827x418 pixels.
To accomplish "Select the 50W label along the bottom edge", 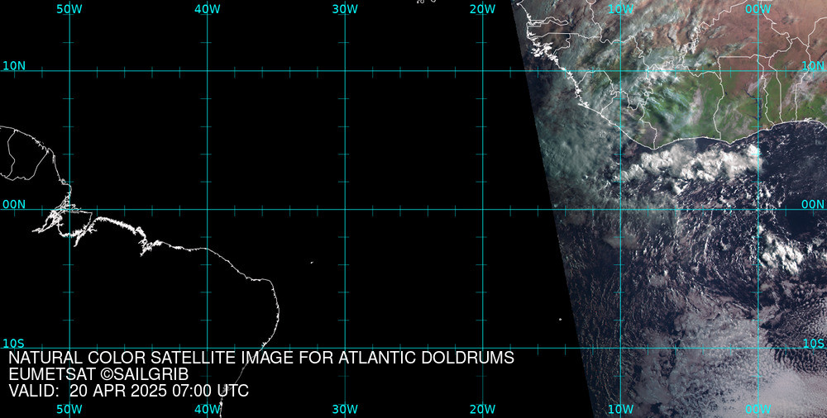I will (69, 410).
